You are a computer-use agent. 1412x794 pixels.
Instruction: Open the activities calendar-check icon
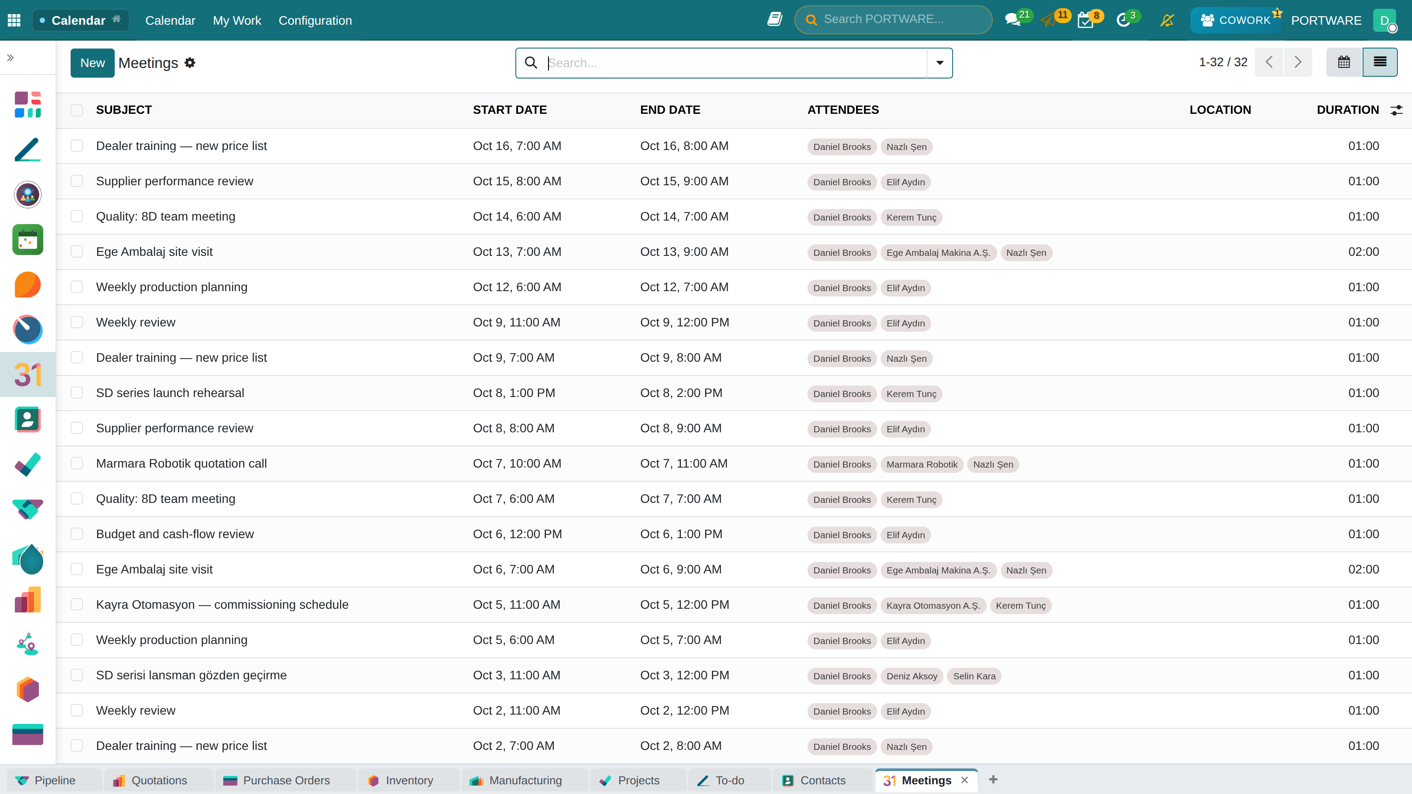tap(1085, 21)
